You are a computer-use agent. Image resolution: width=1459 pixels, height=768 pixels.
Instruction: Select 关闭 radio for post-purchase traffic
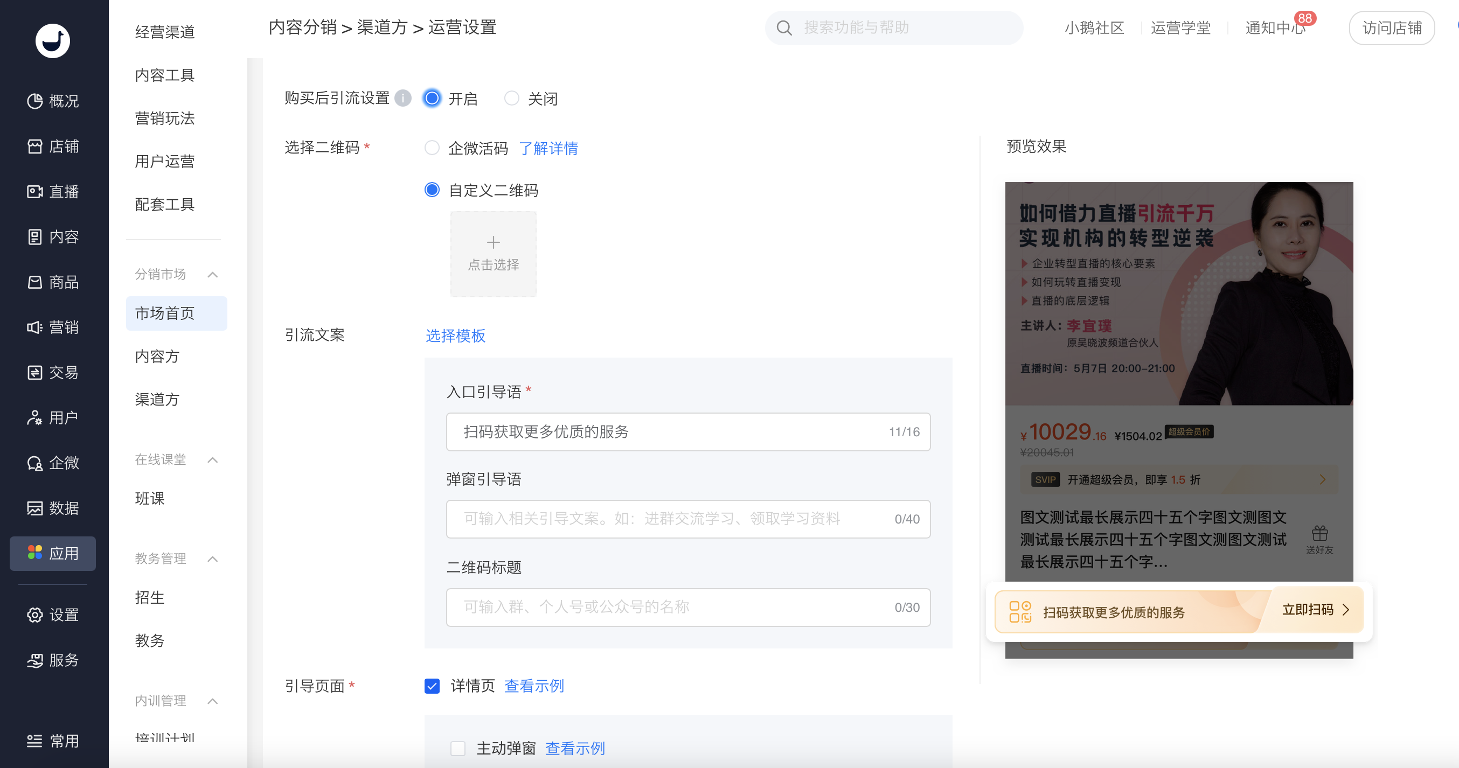tap(511, 98)
